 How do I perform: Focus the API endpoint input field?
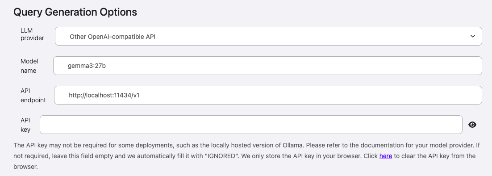[268, 95]
